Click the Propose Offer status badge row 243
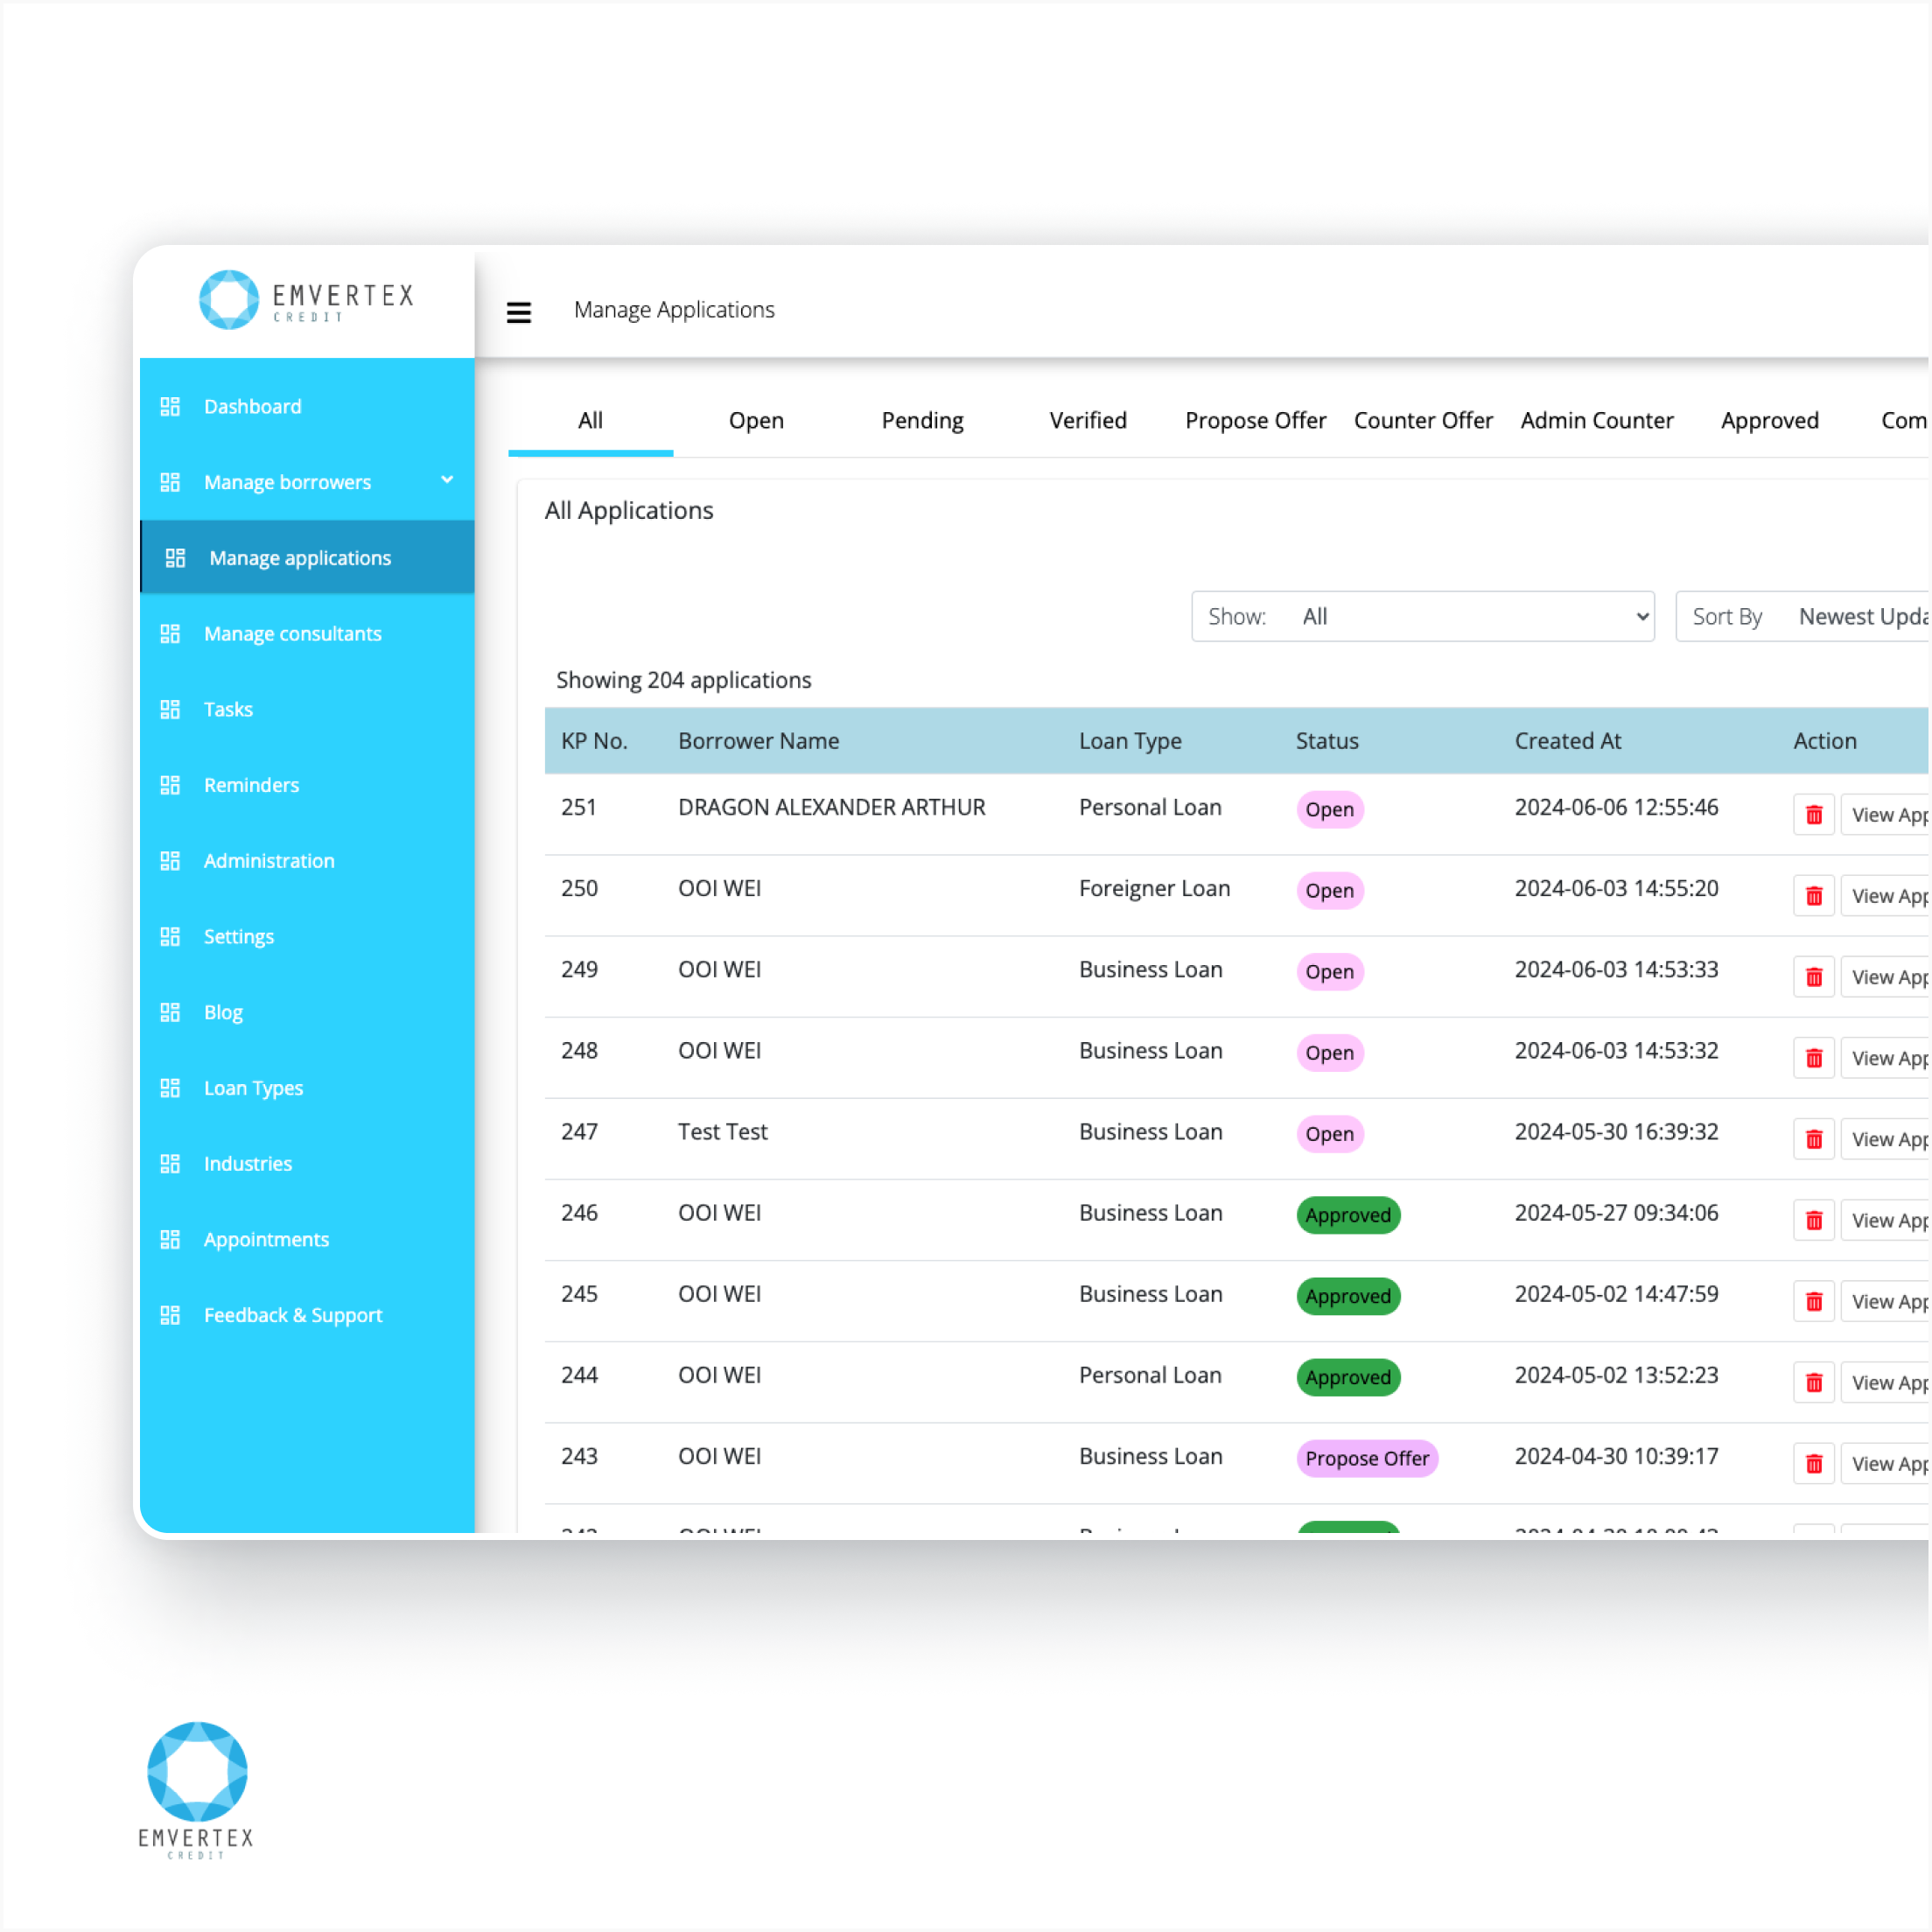1932x1932 pixels. click(1367, 1458)
